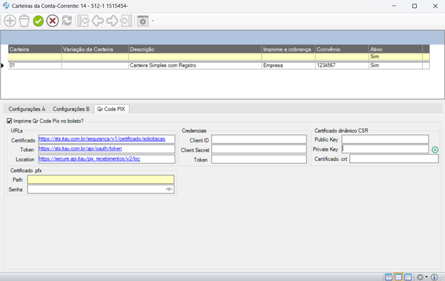Uncheck Imprime Qr Code Pix no boleto
Image resolution: width=445 pixels, height=281 pixels.
9,120
